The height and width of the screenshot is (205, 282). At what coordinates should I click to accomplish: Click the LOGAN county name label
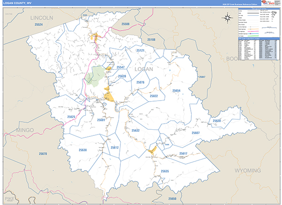tap(144, 69)
